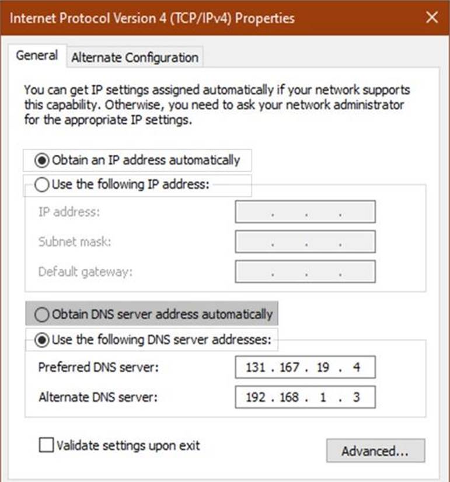Screen dimensions: 450x482
Task: Click the Default gateway input field
Action: pos(305,272)
